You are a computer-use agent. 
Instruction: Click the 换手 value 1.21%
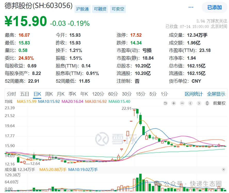click(x=76, y=50)
